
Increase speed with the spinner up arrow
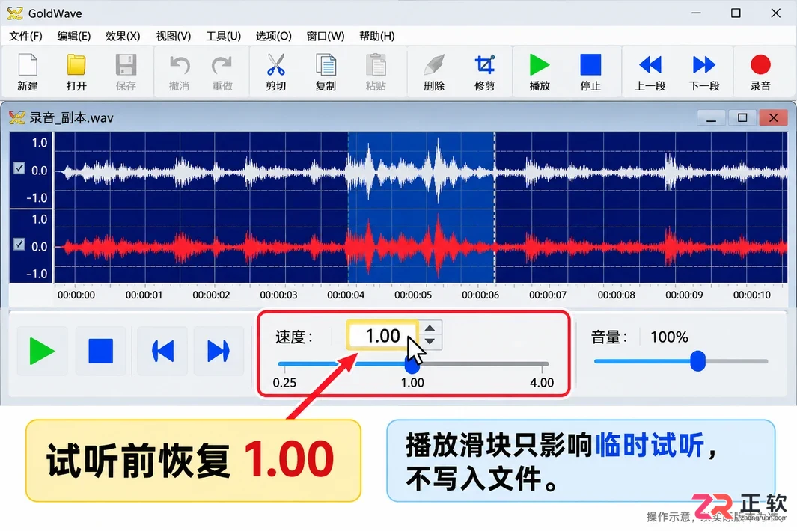tap(430, 328)
